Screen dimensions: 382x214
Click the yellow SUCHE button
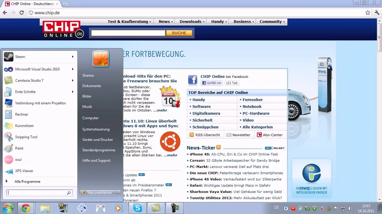(x=179, y=33)
